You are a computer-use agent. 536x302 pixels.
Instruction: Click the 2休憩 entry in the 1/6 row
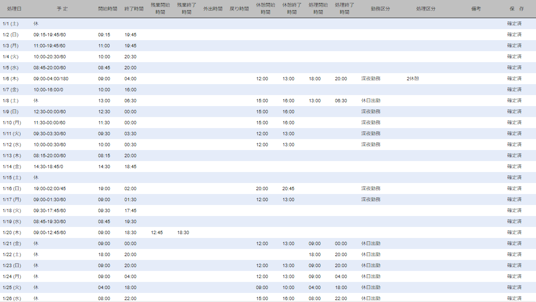pos(413,78)
